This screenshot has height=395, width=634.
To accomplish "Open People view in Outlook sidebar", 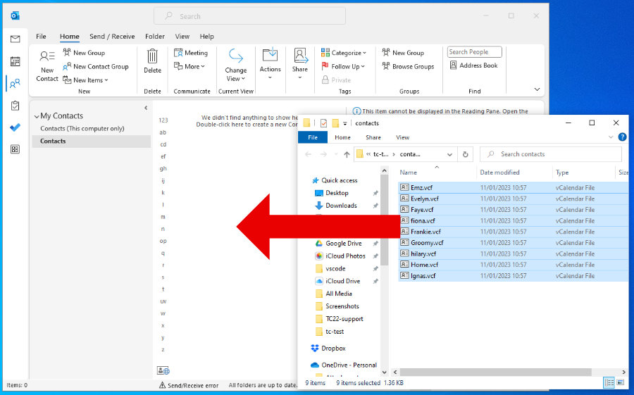I will click(15, 84).
